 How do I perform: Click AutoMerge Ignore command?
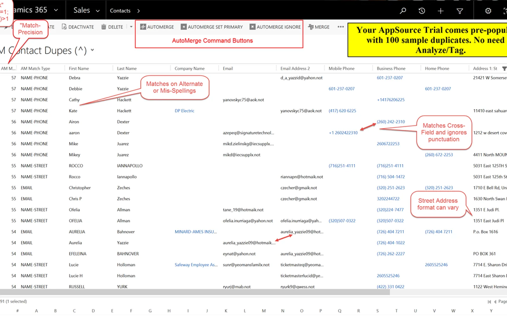coord(275,27)
